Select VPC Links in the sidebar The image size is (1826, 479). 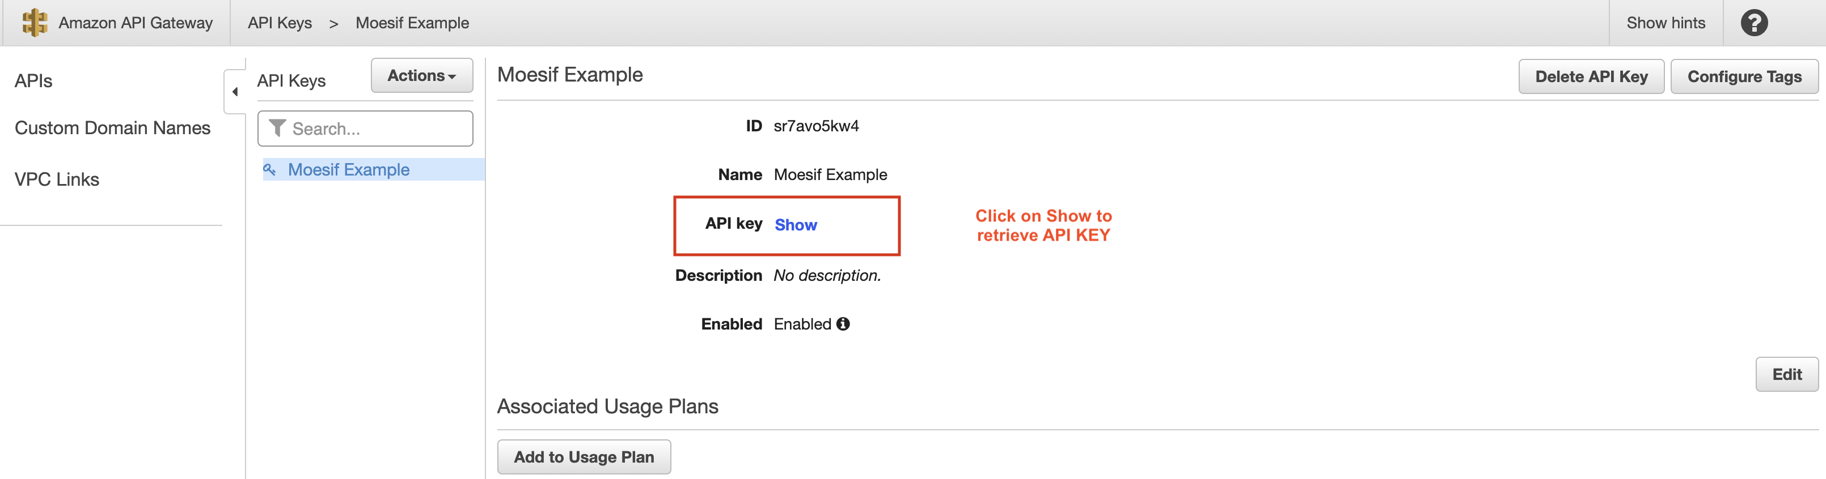56,179
